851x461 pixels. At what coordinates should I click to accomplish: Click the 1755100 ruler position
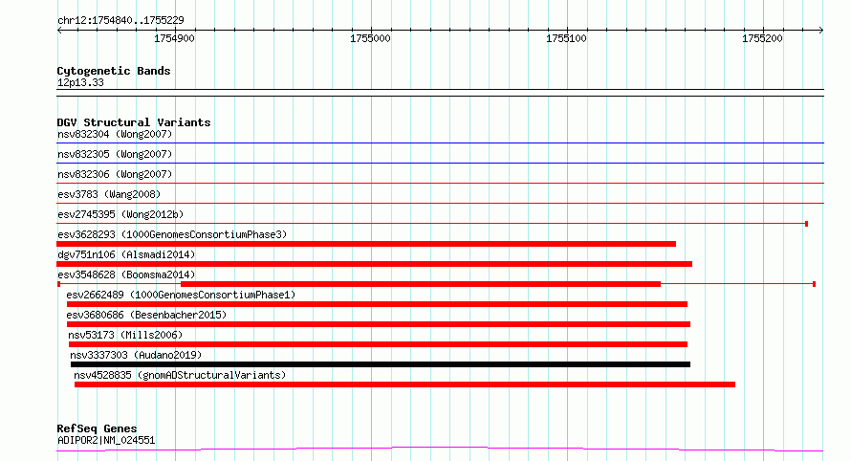[566, 38]
